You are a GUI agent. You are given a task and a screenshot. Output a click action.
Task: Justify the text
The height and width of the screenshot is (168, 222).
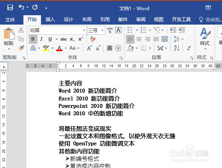click(x=156, y=39)
